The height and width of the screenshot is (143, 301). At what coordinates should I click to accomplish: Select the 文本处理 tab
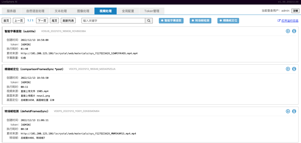60,11
